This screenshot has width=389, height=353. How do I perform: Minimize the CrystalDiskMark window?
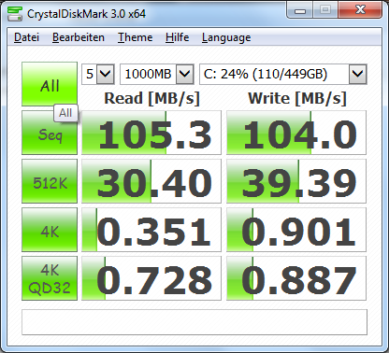click(300, 10)
